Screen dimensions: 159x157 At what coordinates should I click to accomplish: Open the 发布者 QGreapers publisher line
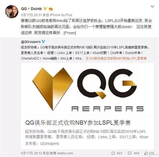[x=42, y=144]
